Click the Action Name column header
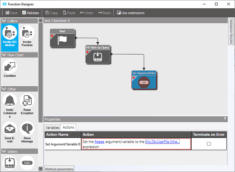235x172 pixels. point(63,135)
